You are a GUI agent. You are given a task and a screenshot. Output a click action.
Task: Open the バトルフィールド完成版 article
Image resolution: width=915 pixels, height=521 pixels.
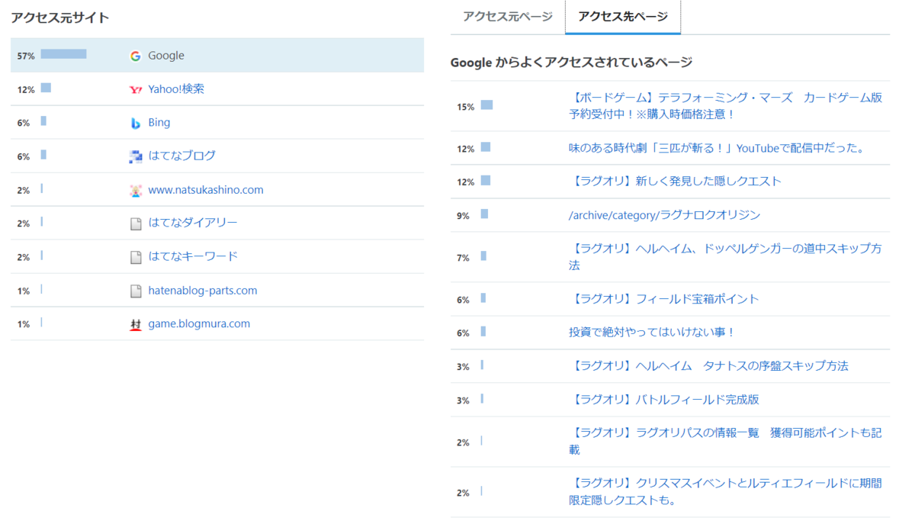pos(664,400)
